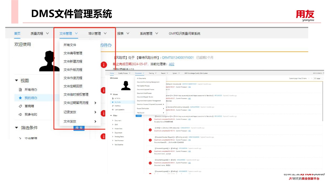This screenshot has height=186, width=330.
Task: Click the document icon beside 所有待办
Action: coord(20,90)
